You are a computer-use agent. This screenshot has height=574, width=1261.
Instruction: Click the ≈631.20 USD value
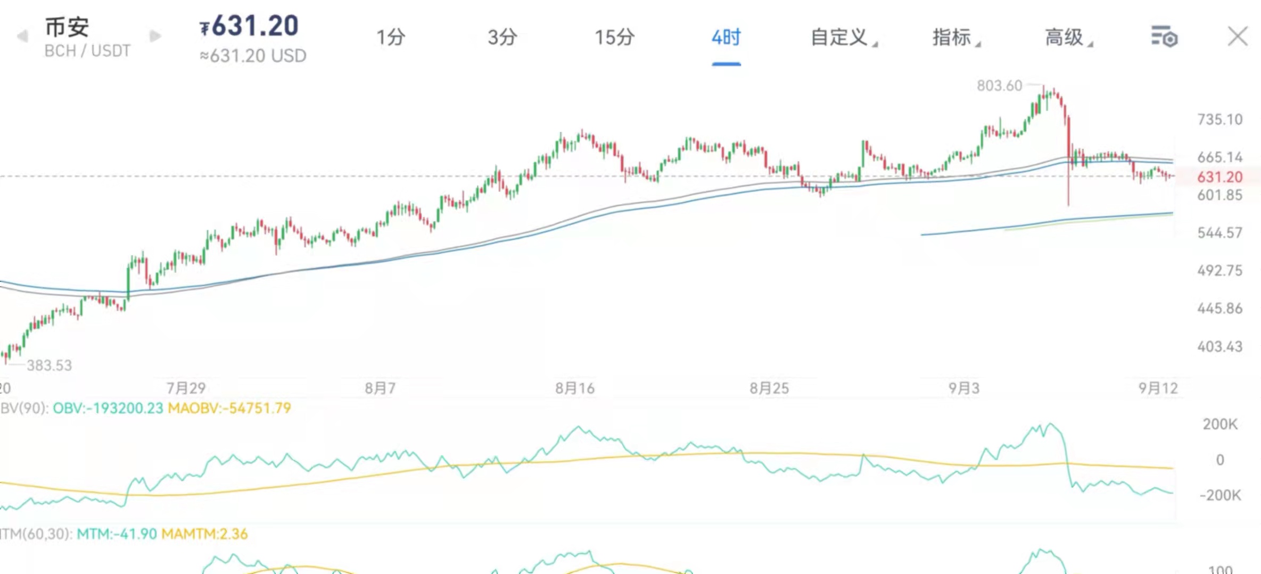[253, 56]
